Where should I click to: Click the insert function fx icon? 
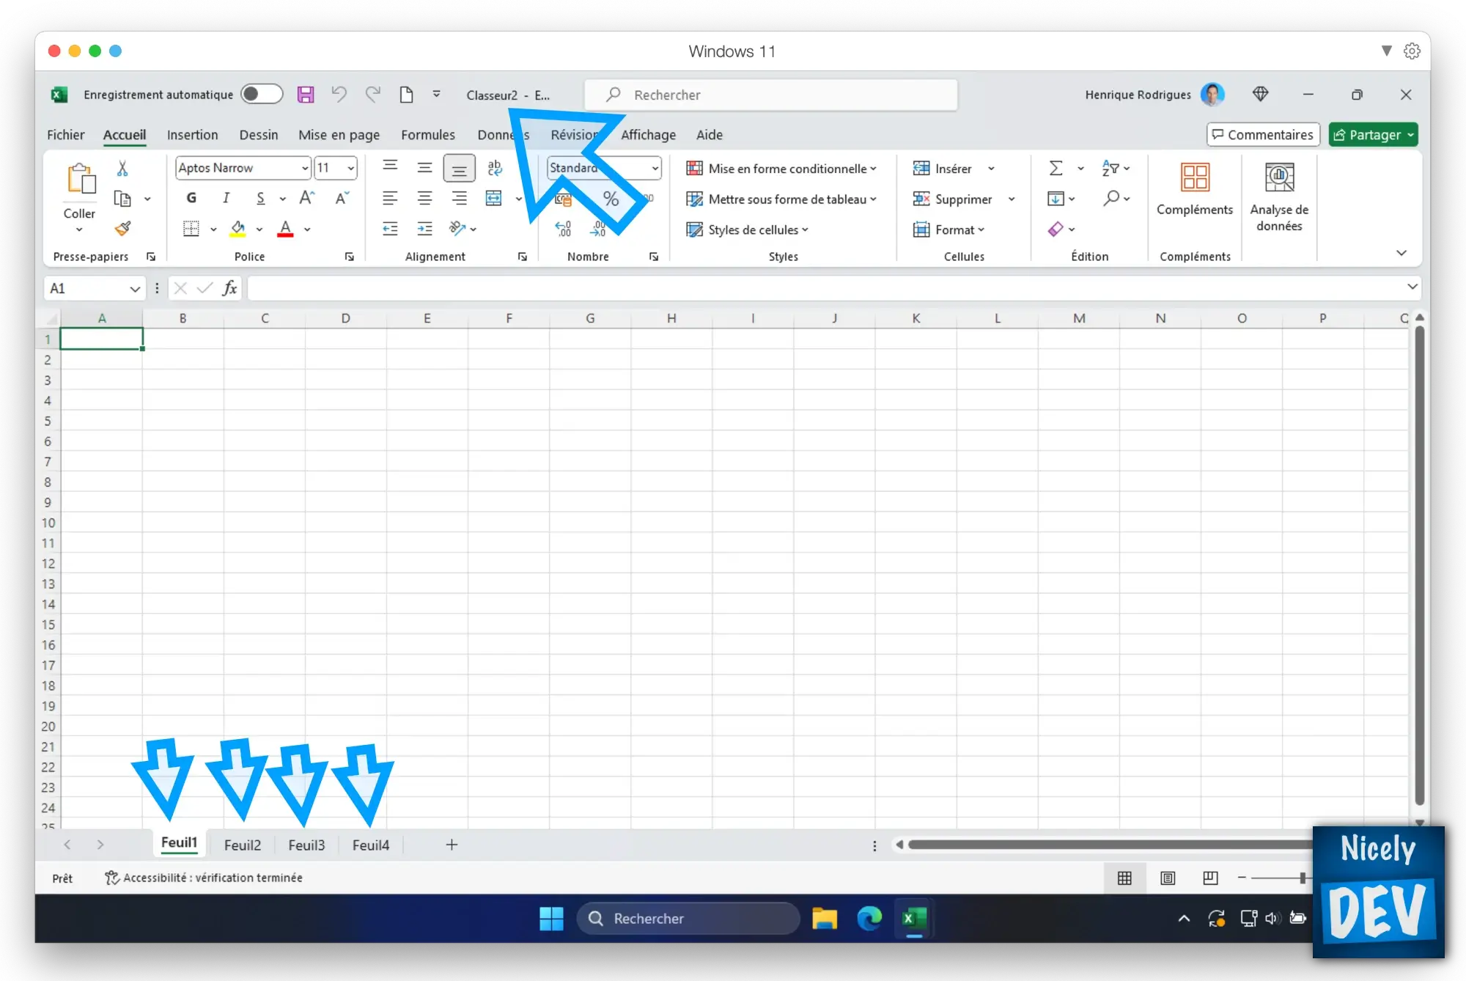click(x=229, y=288)
